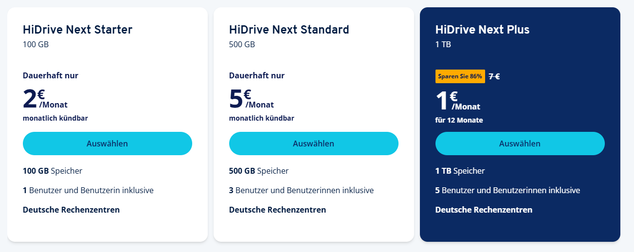Screen dimensions: 634x252
Task: Click the 5 Benutzer und Benutzerinnen inklusive text
Action: click(x=507, y=190)
